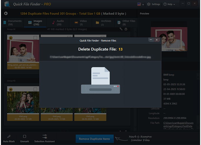This screenshot has height=145, width=201.
Task: Switch to the Documents tab
Action: 12,22
